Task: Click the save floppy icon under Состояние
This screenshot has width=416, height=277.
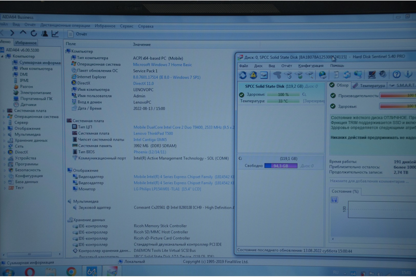Action: pos(334,200)
